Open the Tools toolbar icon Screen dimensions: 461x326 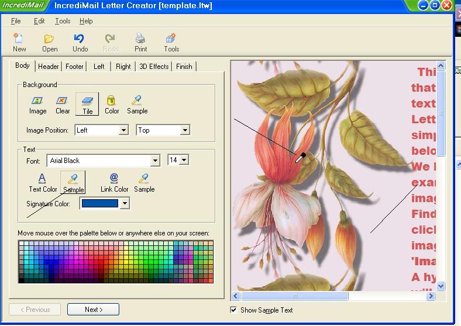tap(171, 43)
